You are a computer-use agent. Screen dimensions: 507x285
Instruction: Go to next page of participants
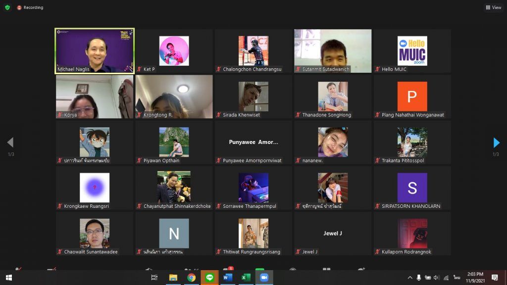496,143
